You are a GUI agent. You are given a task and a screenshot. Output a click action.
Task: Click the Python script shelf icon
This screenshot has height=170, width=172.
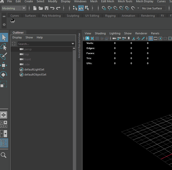tap(13, 21)
